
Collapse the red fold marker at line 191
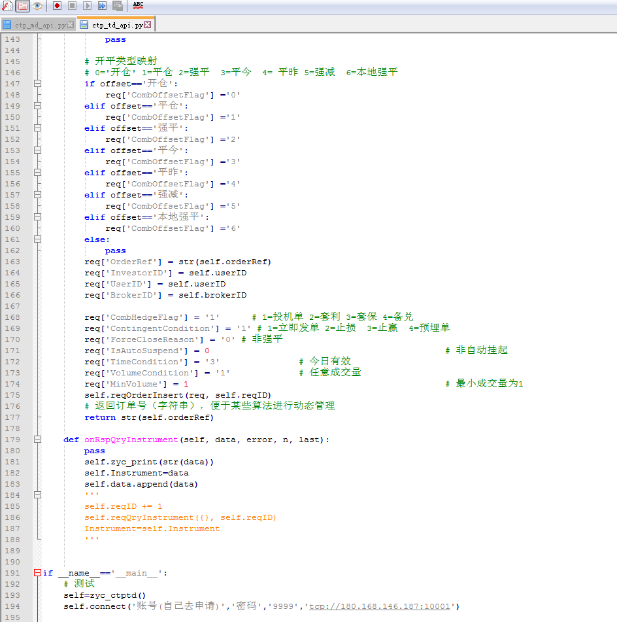(x=37, y=573)
